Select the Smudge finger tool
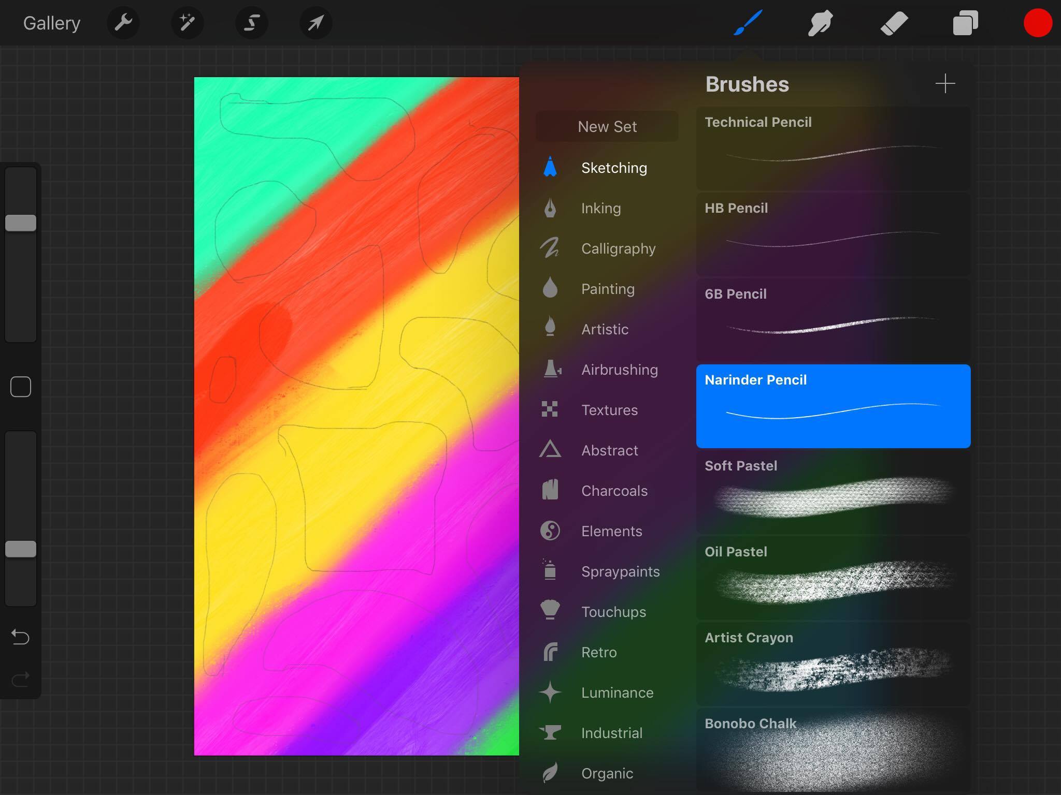This screenshot has width=1061, height=795. pos(820,23)
